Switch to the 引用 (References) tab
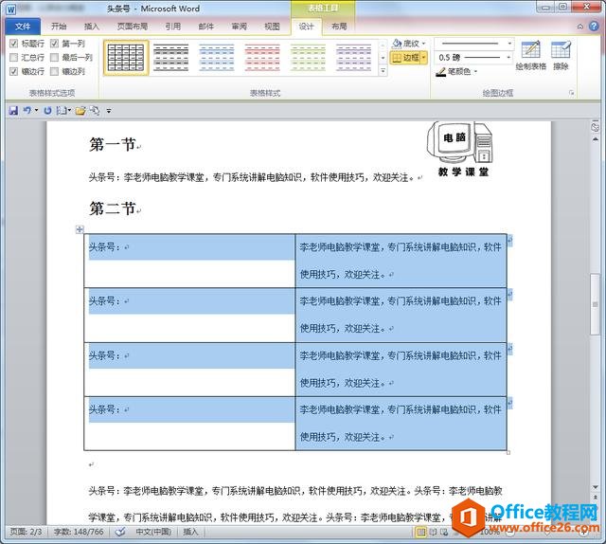The image size is (606, 544). (x=172, y=27)
